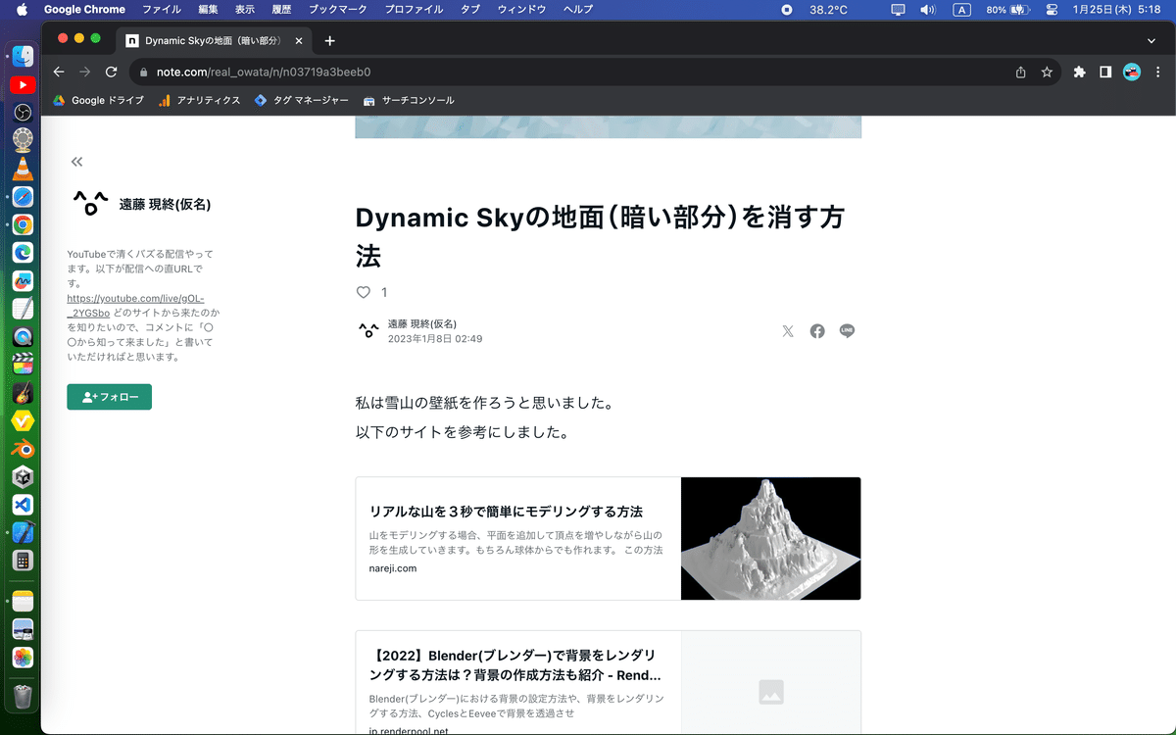This screenshot has width=1176, height=735.
Task: Open the 【2022】Blender background rendering link card
Action: pyautogui.click(x=608, y=682)
